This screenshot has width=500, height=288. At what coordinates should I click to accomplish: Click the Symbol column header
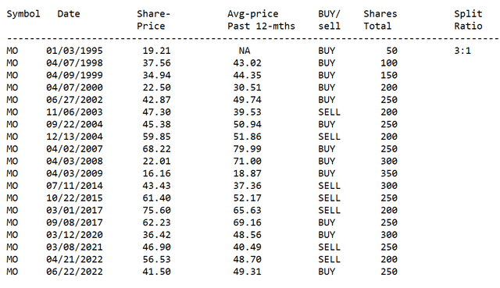tap(23, 14)
